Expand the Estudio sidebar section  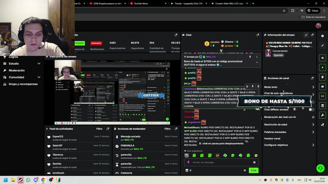click(x=39, y=64)
